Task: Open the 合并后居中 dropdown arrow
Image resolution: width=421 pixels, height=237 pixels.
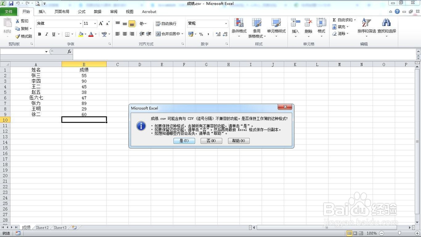Action: [182, 34]
